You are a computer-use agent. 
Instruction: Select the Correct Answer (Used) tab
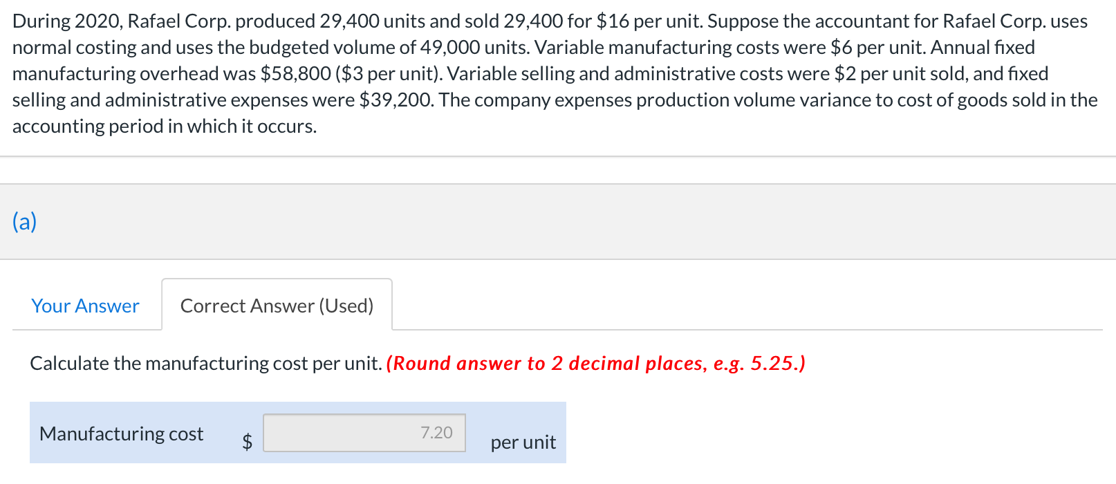coord(277,306)
